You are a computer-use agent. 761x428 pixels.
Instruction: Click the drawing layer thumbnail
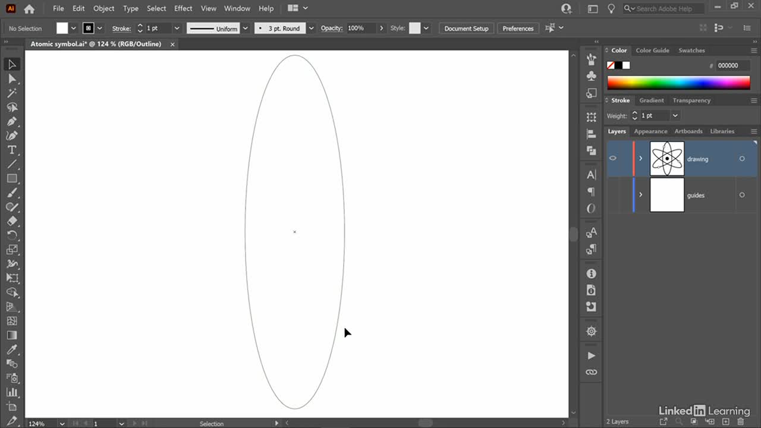pyautogui.click(x=667, y=159)
